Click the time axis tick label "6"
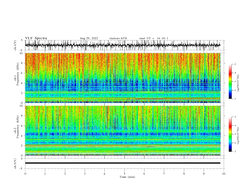The height and width of the screenshot is (195, 252). [144, 174]
